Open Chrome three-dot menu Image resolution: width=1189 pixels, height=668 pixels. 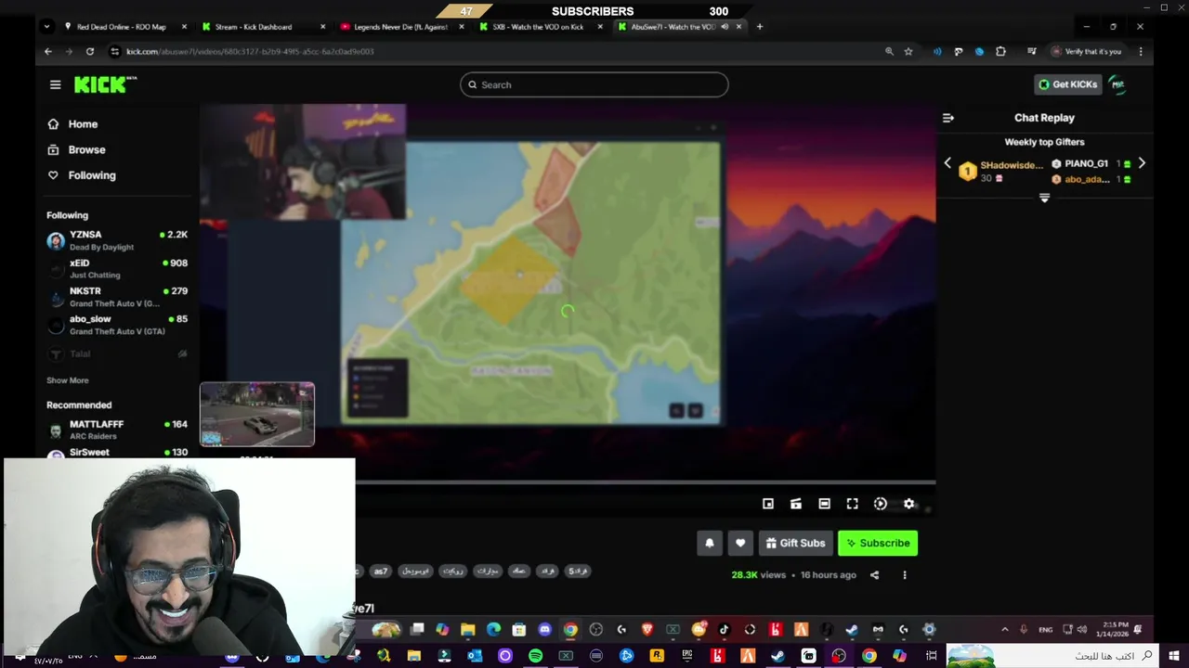1141,52
